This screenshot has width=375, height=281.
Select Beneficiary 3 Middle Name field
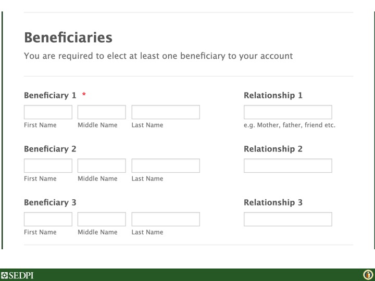[102, 220]
